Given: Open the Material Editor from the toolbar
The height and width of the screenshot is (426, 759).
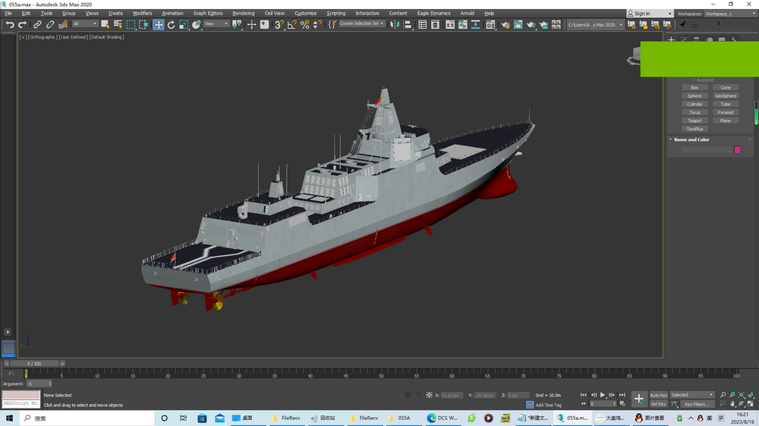Looking at the screenshot, I should pos(490,25).
